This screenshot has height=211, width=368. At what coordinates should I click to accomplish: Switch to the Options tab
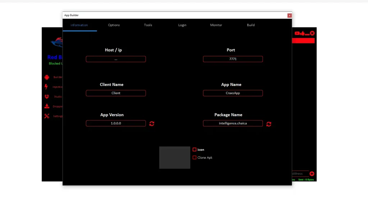[x=114, y=25]
